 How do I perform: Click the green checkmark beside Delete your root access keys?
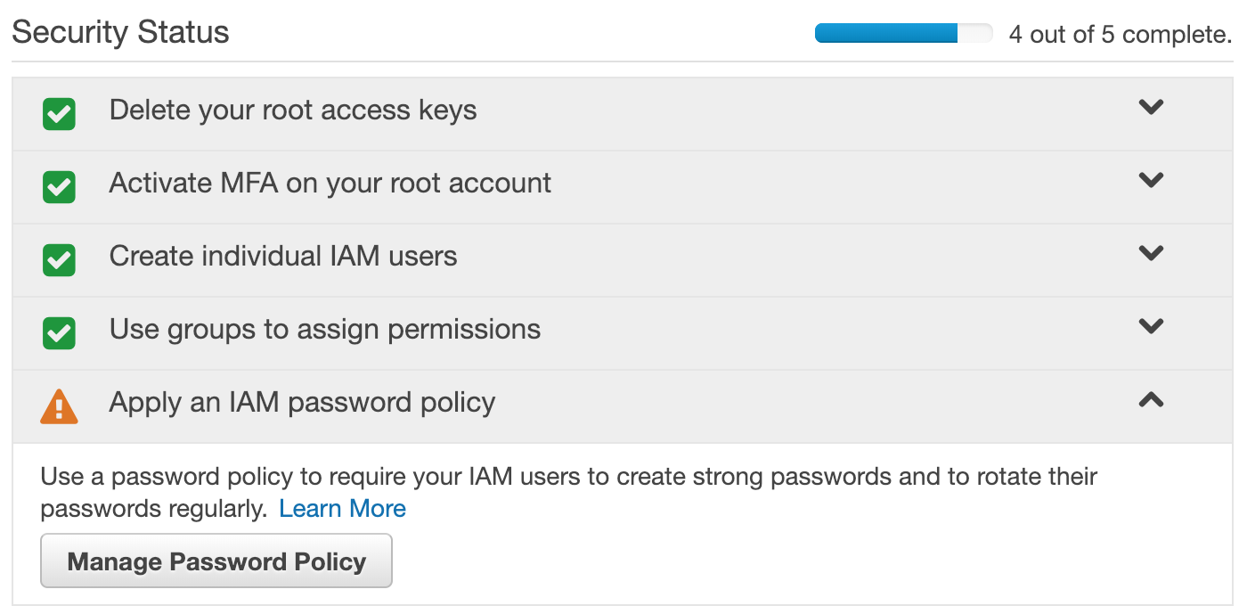coord(59,114)
